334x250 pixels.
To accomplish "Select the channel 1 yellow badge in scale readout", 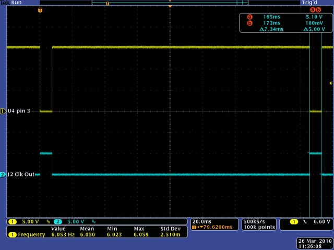I will (x=11, y=222).
